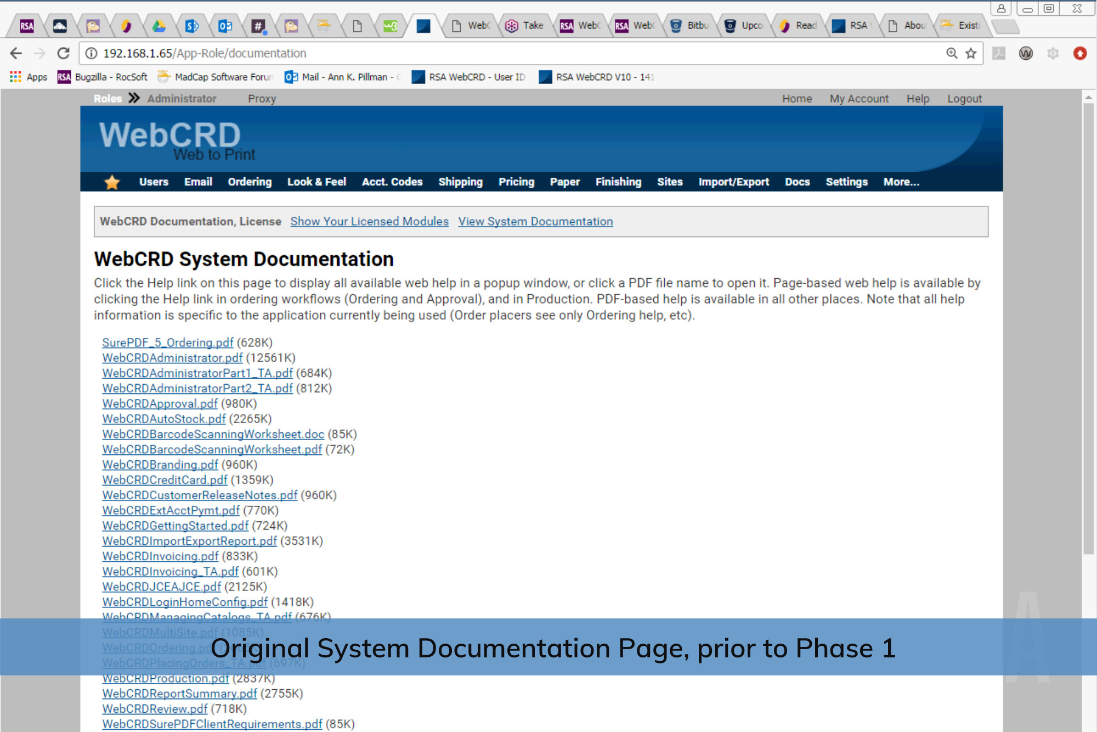Click the zoom magnifier icon in address bar
The image size is (1097, 732).
952,53
